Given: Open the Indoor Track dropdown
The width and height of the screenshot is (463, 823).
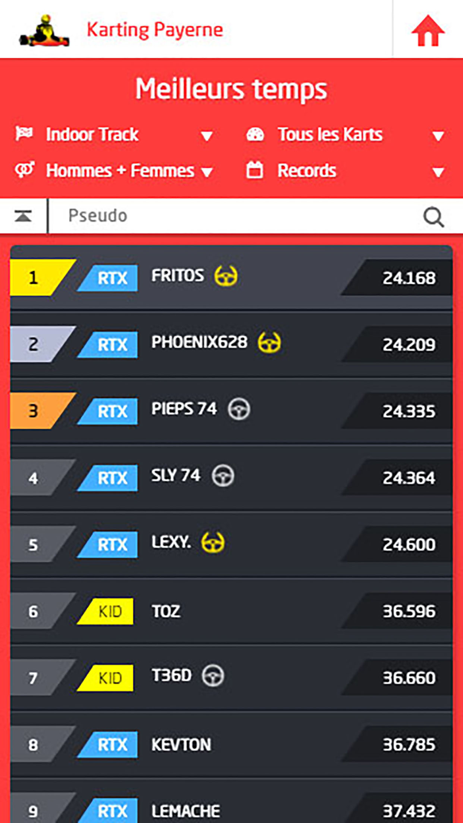Looking at the screenshot, I should pos(114,135).
